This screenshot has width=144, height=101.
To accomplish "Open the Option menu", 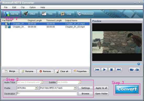I will [32, 7].
